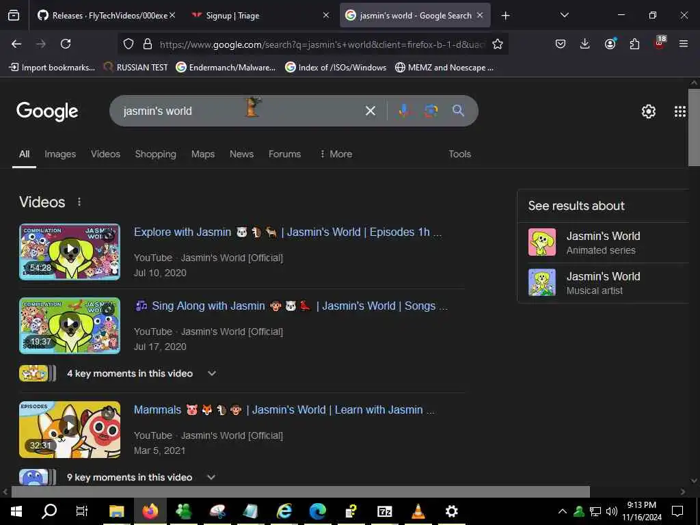Screen dimensions: 700x525
Task: Select the Shopping search tab
Action: pos(155,154)
